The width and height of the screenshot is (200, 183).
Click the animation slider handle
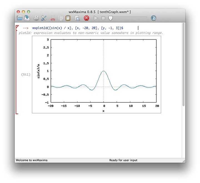[111, 18]
